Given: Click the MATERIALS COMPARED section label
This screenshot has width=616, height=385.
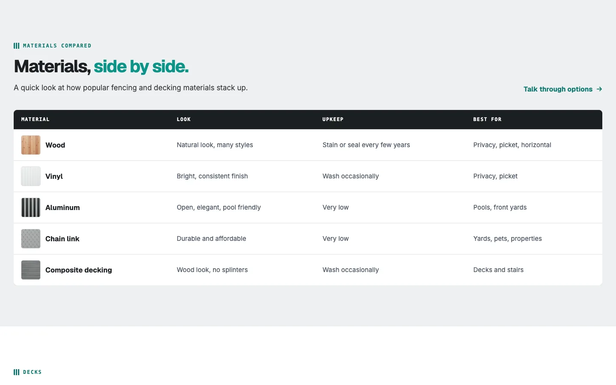Looking at the screenshot, I should click(x=53, y=46).
